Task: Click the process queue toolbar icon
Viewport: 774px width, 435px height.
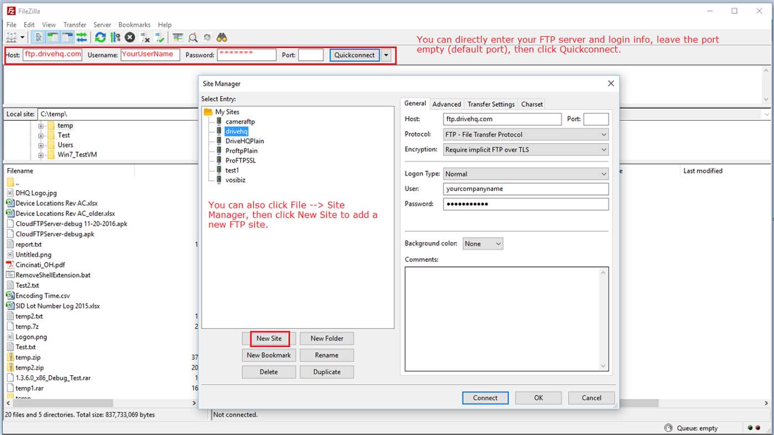Action: pos(115,38)
